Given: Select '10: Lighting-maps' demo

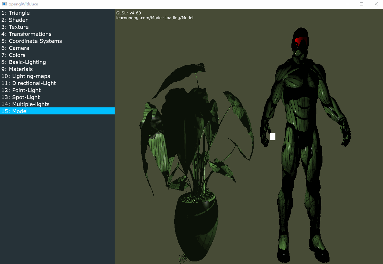Looking at the screenshot, I should coord(57,76).
